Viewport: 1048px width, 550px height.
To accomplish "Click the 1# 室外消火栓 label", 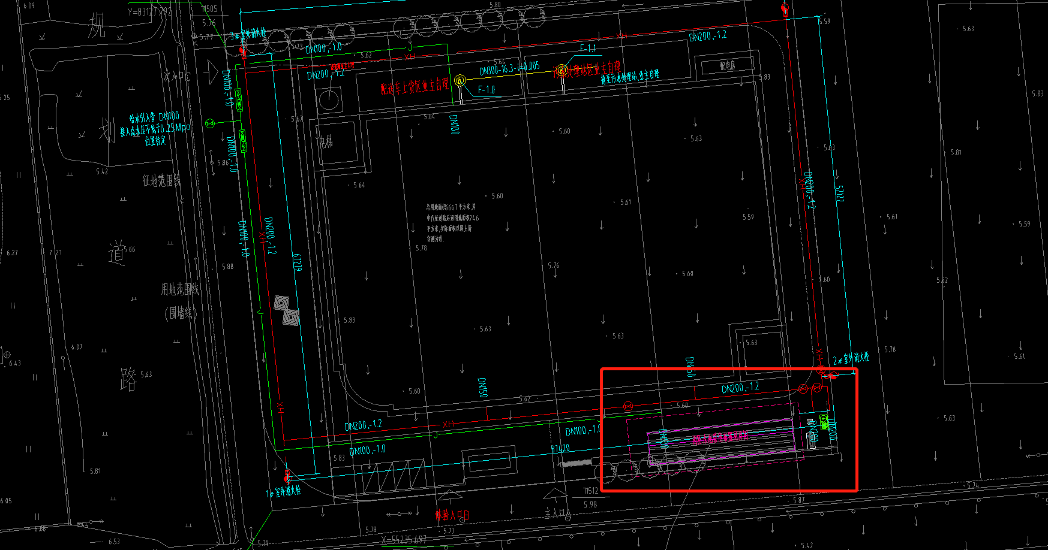I will point(283,491).
